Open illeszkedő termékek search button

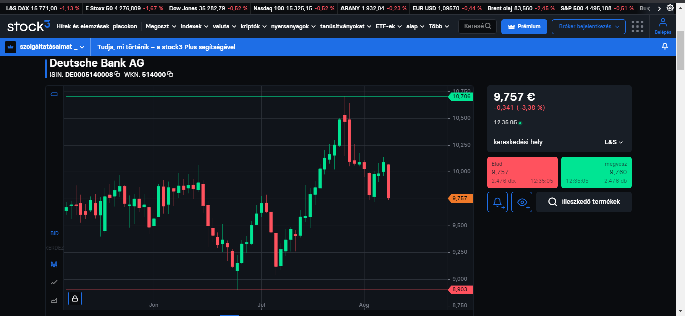tap(584, 202)
